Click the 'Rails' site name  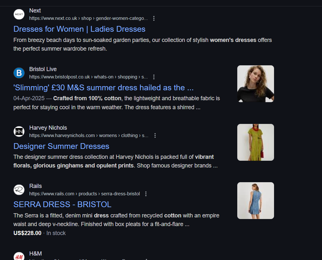pyautogui.click(x=35, y=186)
